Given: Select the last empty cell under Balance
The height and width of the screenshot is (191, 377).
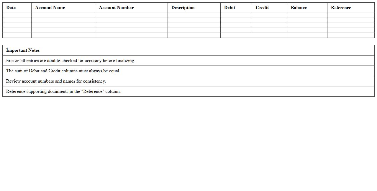Looking at the screenshot, I should coord(307,35).
